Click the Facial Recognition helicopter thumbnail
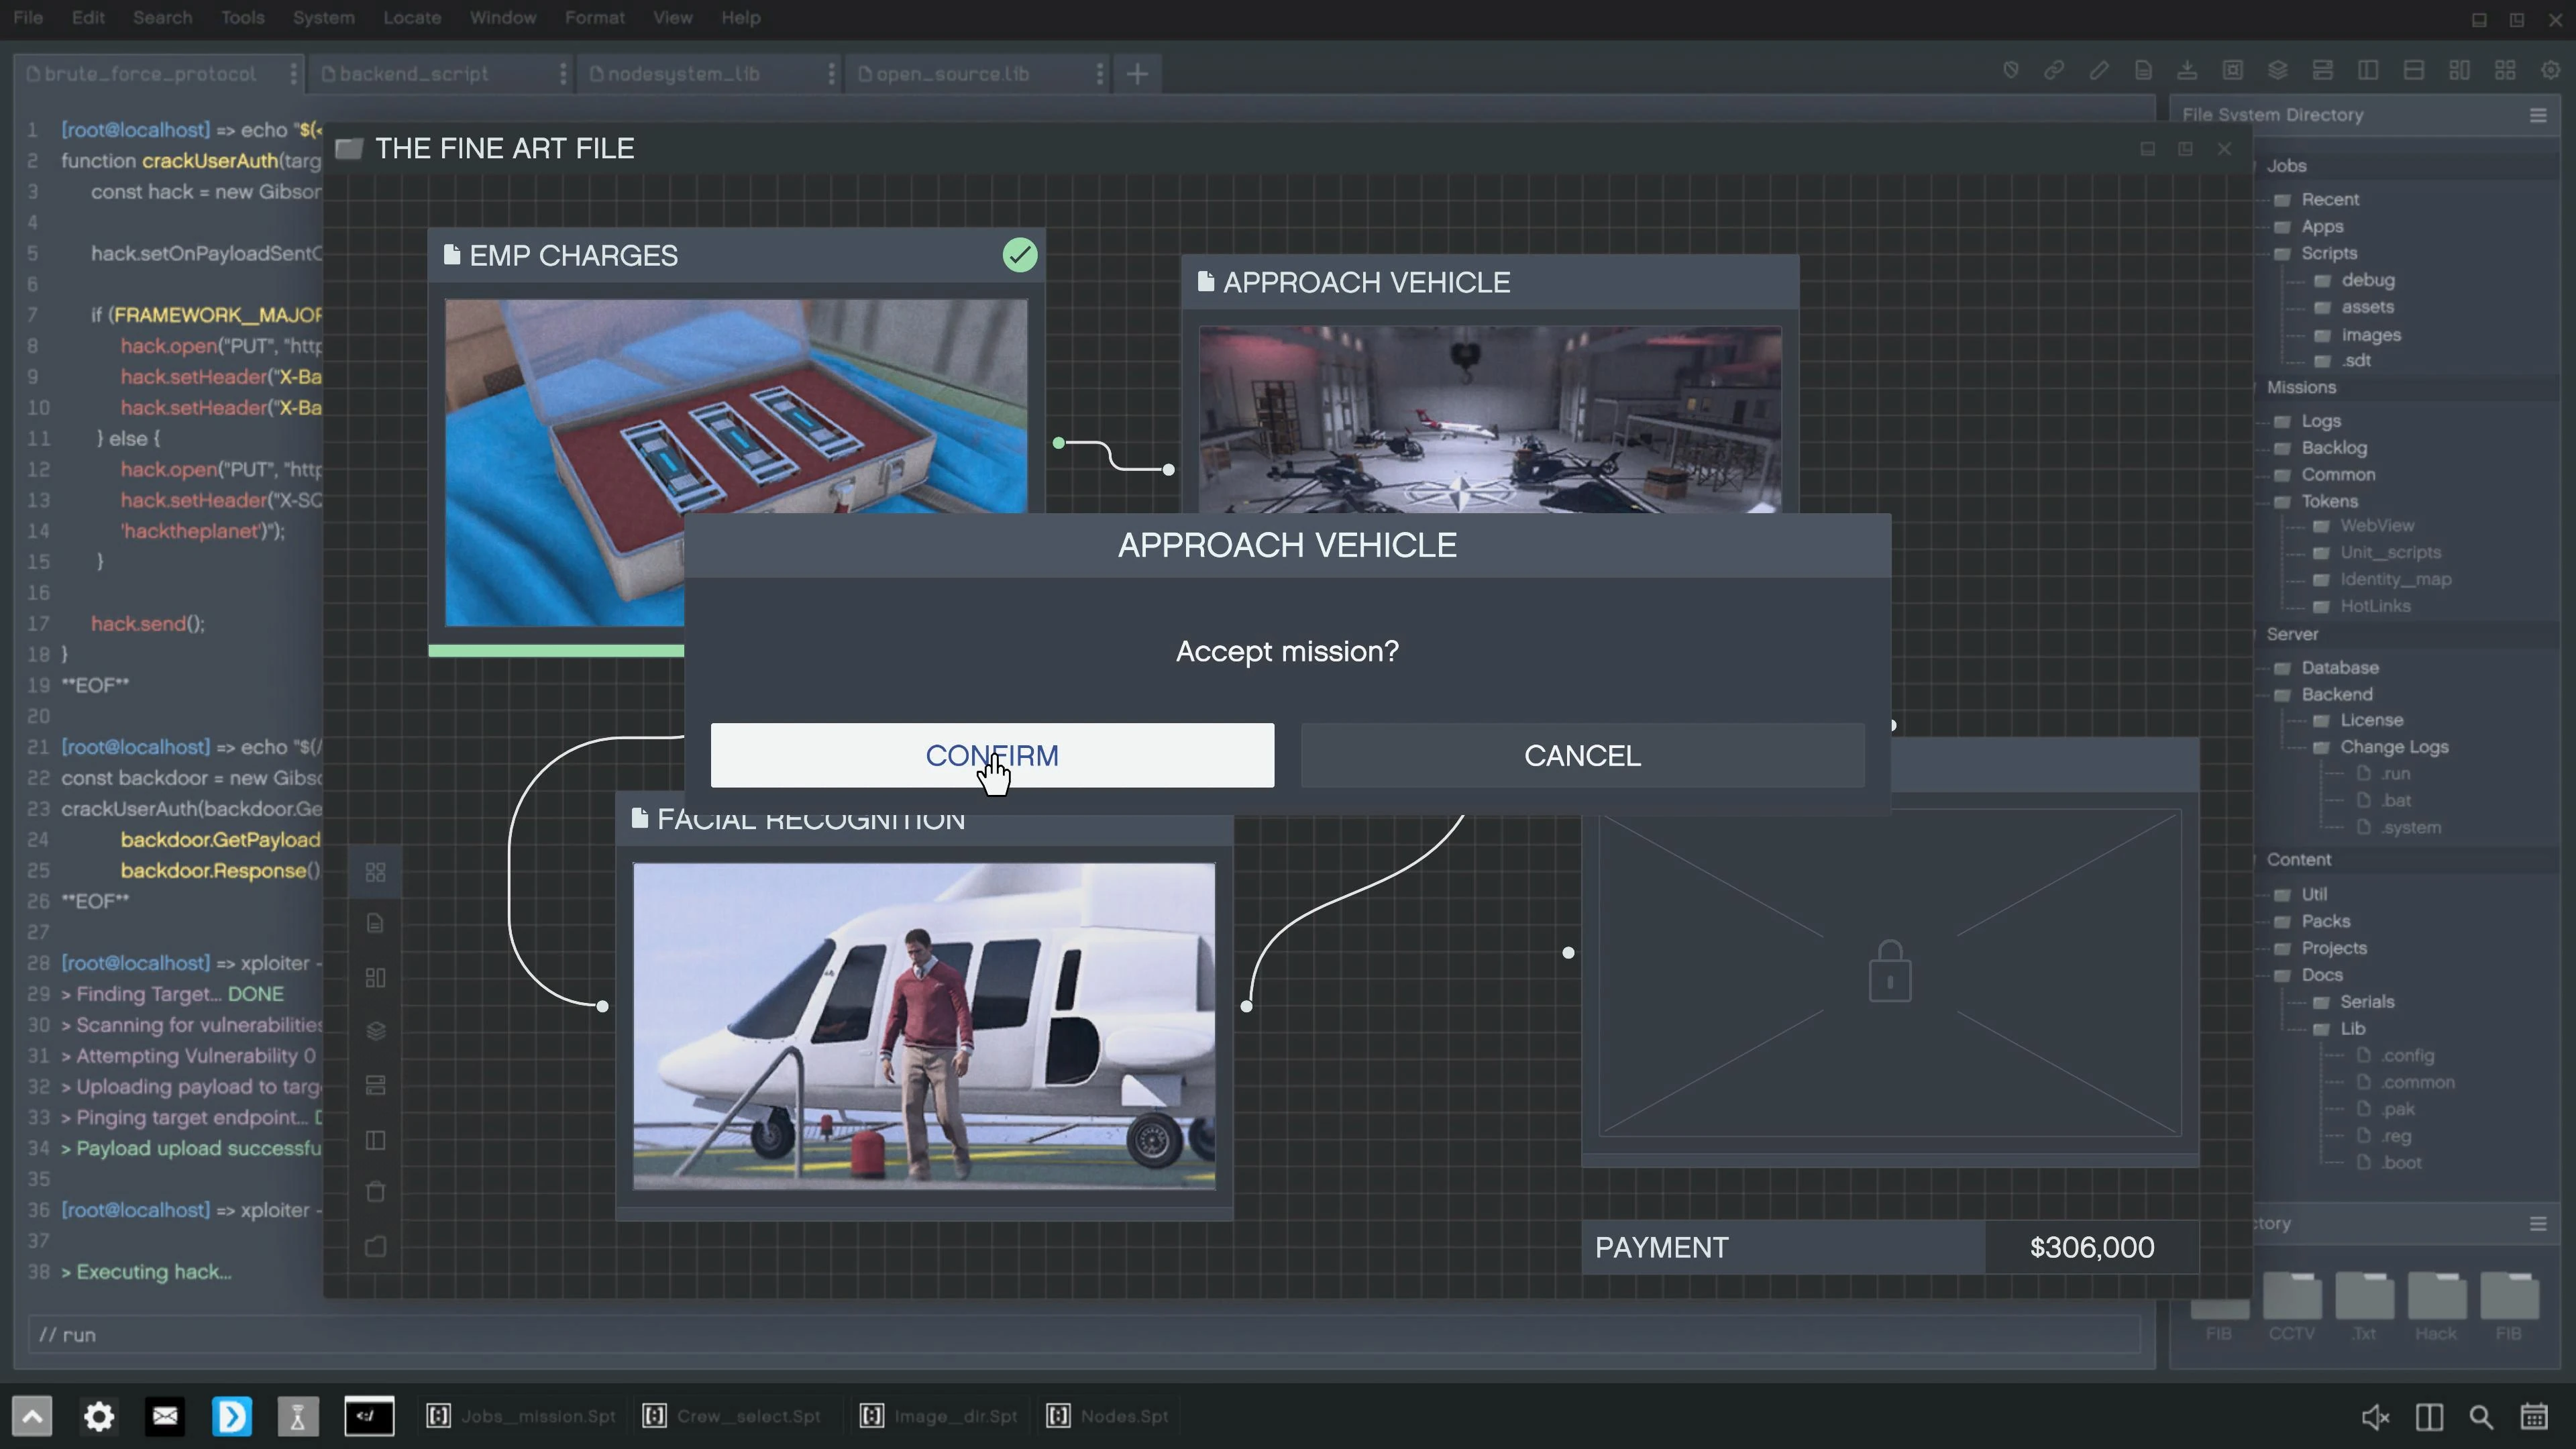 pyautogui.click(x=924, y=1026)
